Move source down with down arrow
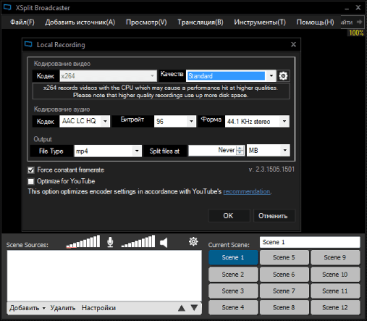Image resolution: width=367 pixels, height=321 pixels. 194,307
